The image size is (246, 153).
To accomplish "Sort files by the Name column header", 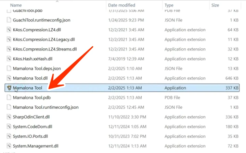I will 16,5.
